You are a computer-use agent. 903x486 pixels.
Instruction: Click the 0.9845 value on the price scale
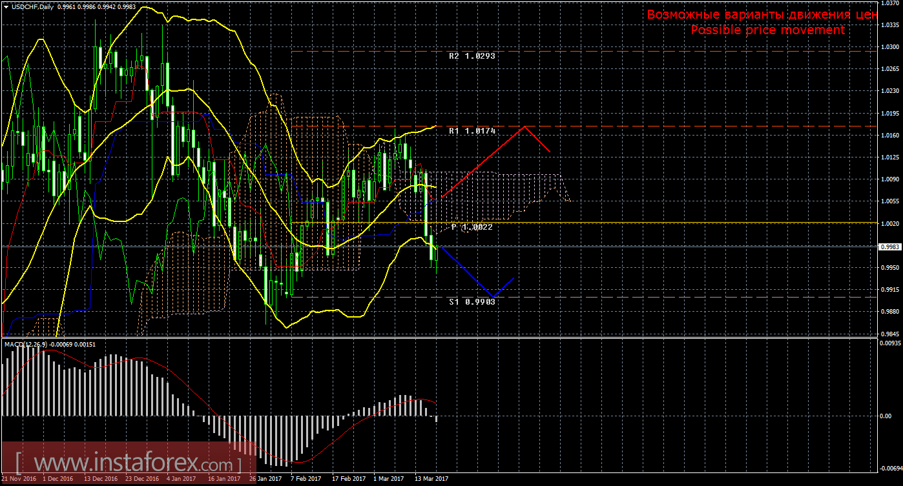(x=889, y=334)
